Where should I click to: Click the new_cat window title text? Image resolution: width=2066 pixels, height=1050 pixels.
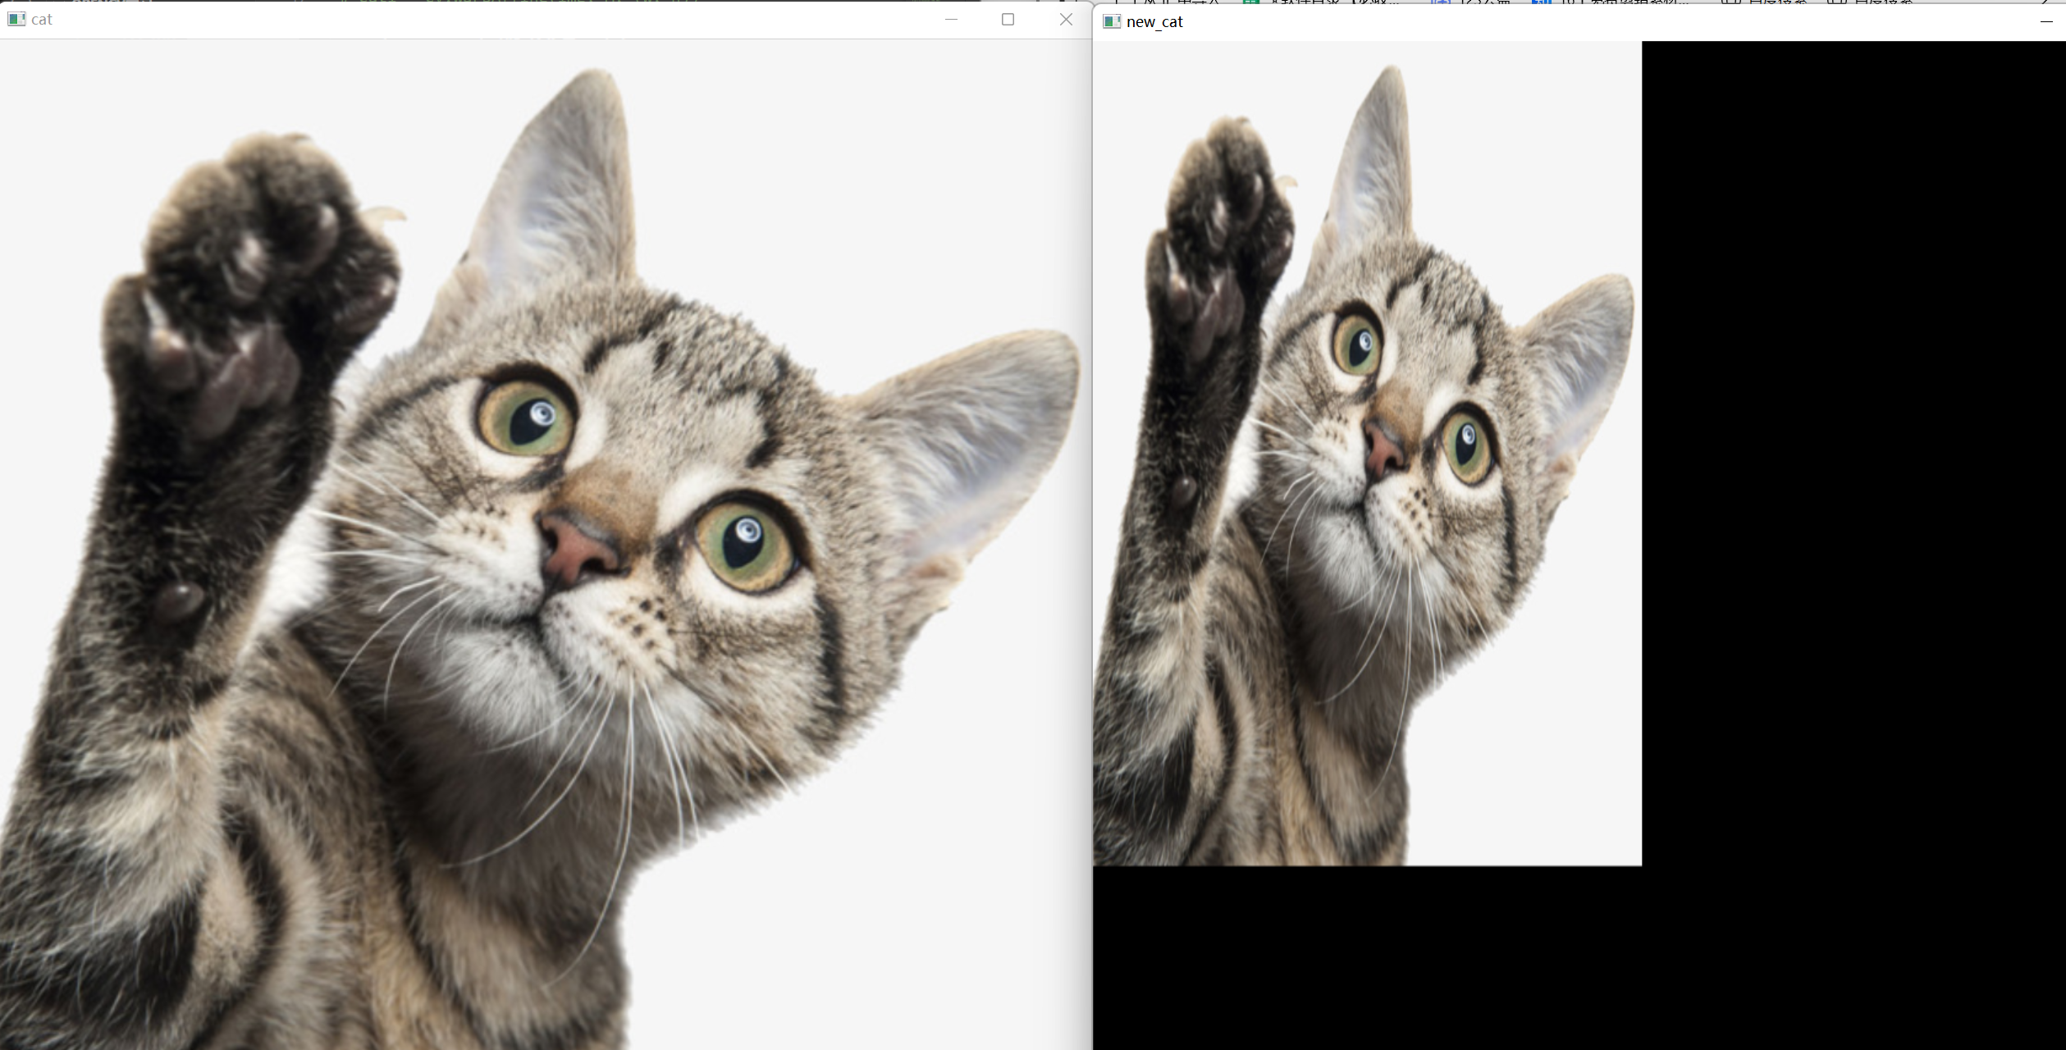coord(1154,22)
